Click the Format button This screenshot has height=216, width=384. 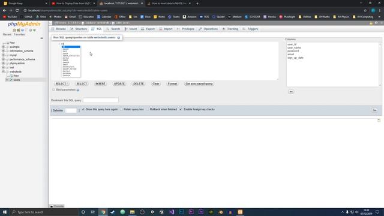point(172,84)
